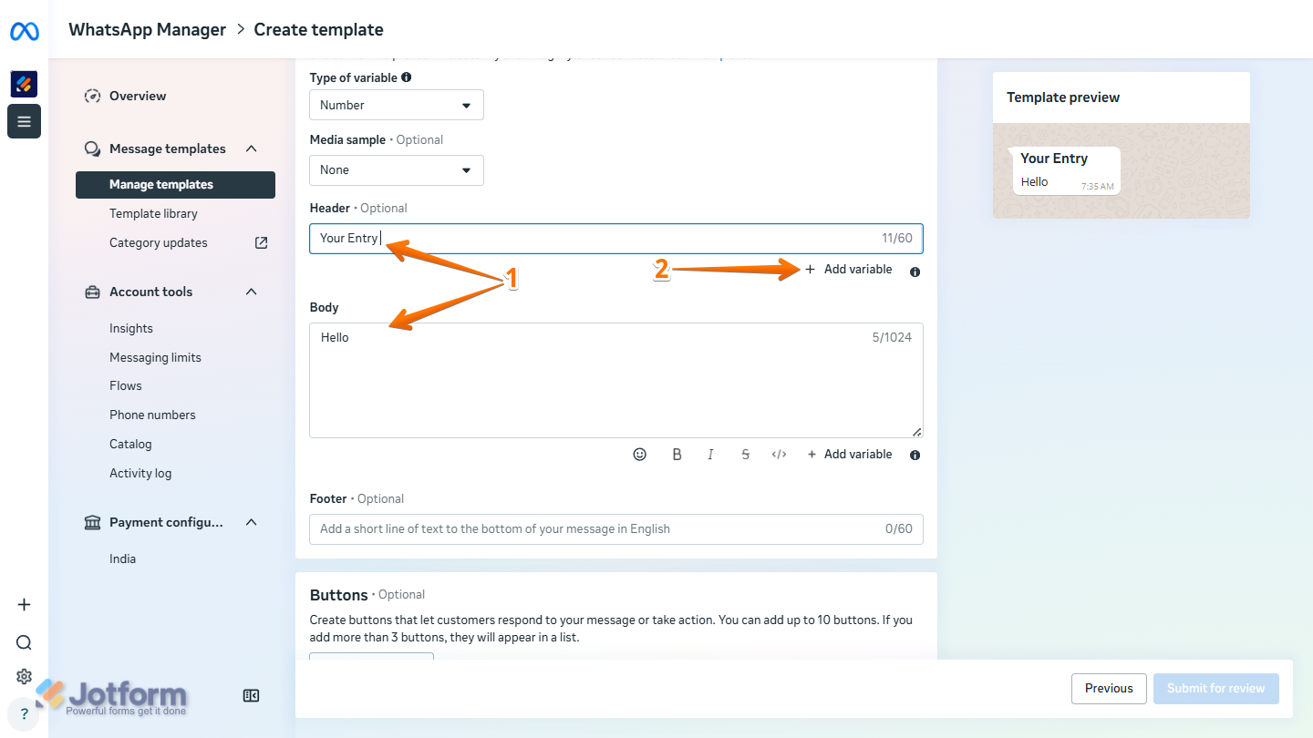Click the plus icon in left rail

click(x=24, y=605)
